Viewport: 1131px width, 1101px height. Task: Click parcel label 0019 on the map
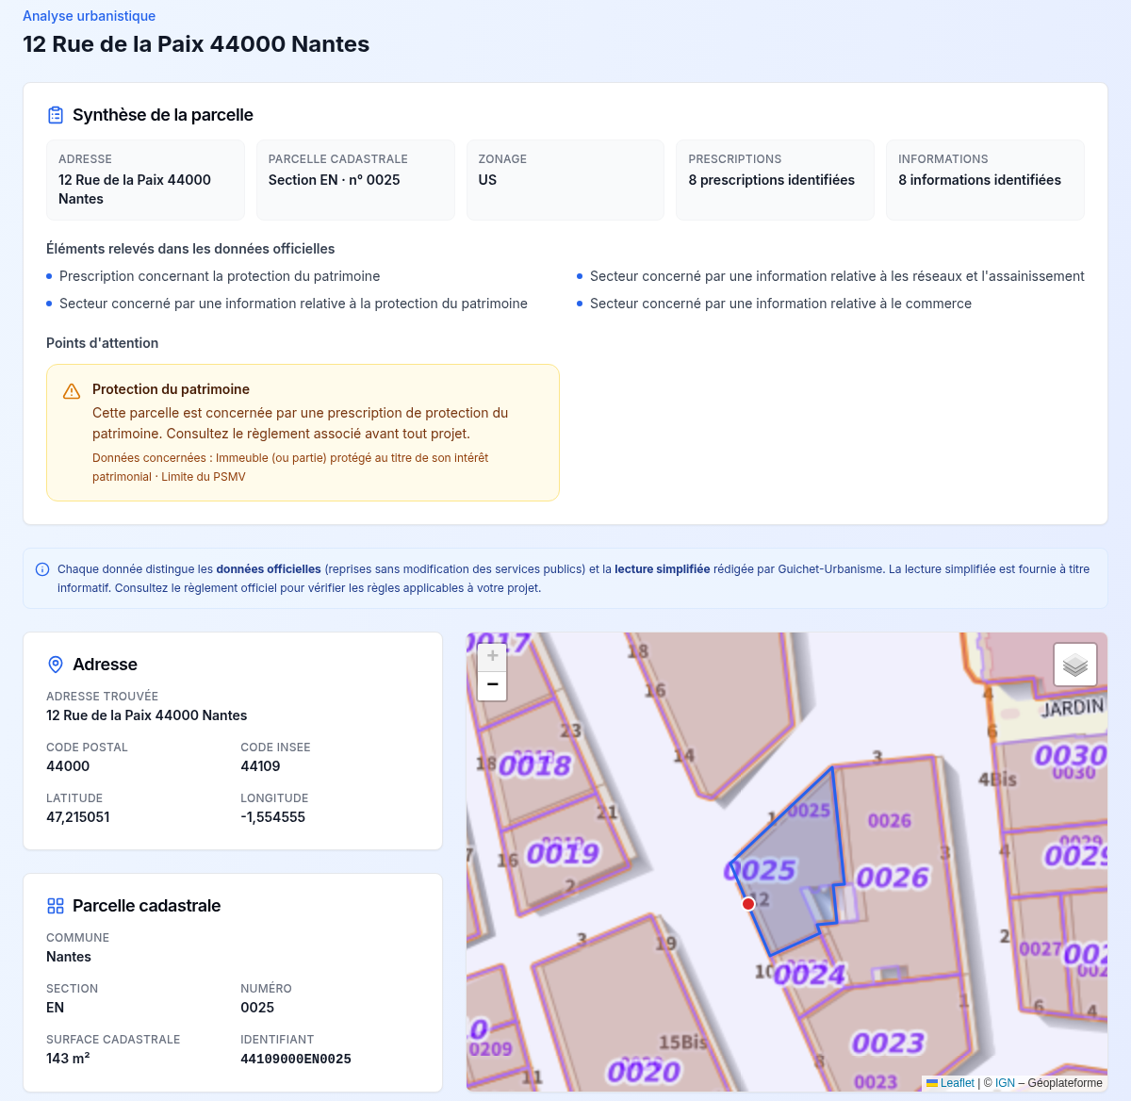pyautogui.click(x=563, y=853)
